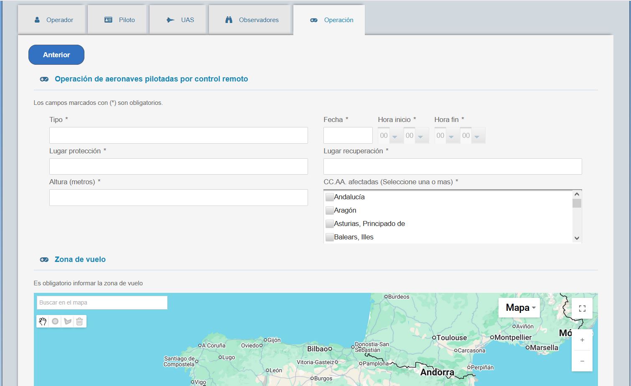
Task: Click the Lugar recuperación input field
Action: click(453, 166)
